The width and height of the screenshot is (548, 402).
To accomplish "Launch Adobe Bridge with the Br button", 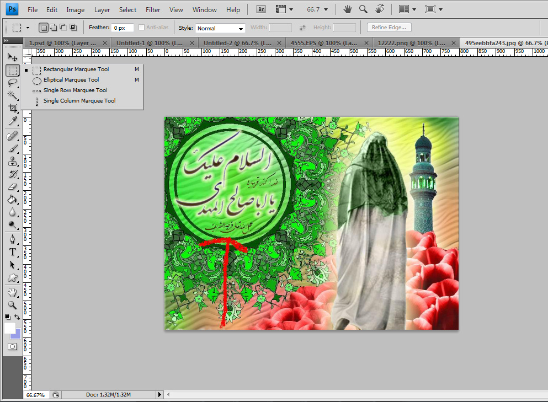I will point(260,9).
